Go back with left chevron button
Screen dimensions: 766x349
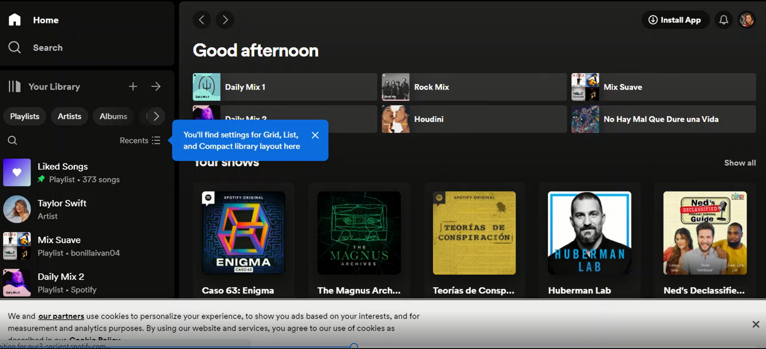coord(202,20)
